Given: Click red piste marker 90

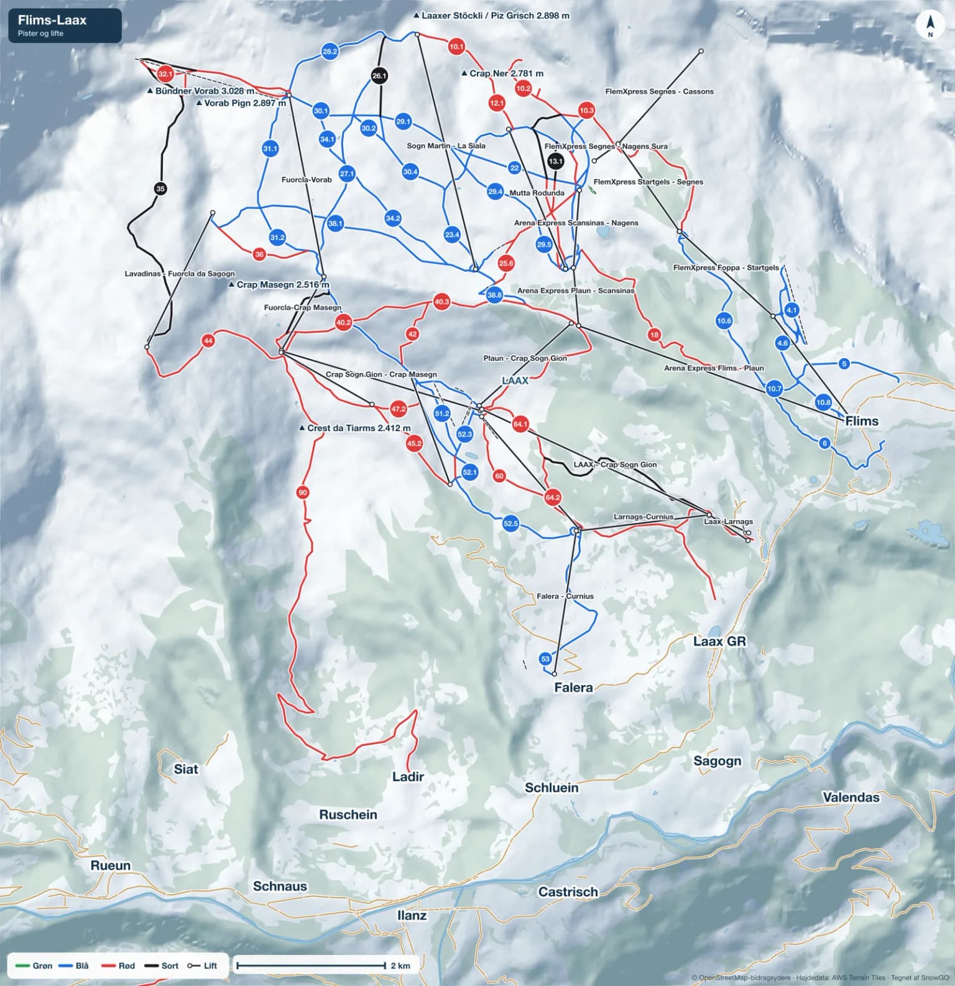Looking at the screenshot, I should [x=303, y=493].
